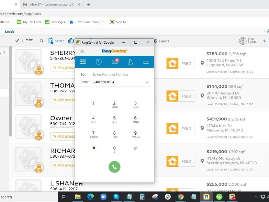Dial digit 8 TUV on keypad

point(115,134)
